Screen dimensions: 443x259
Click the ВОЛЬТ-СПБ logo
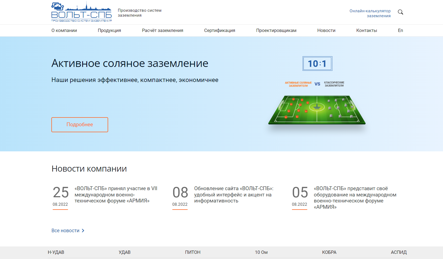pos(81,12)
